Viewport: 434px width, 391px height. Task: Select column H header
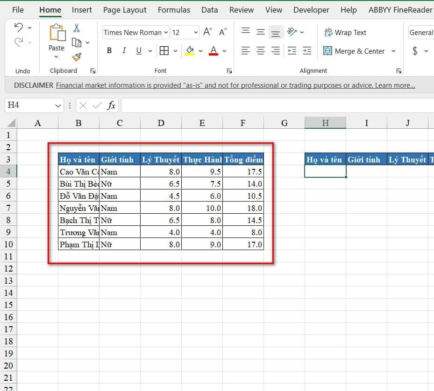[325, 123]
